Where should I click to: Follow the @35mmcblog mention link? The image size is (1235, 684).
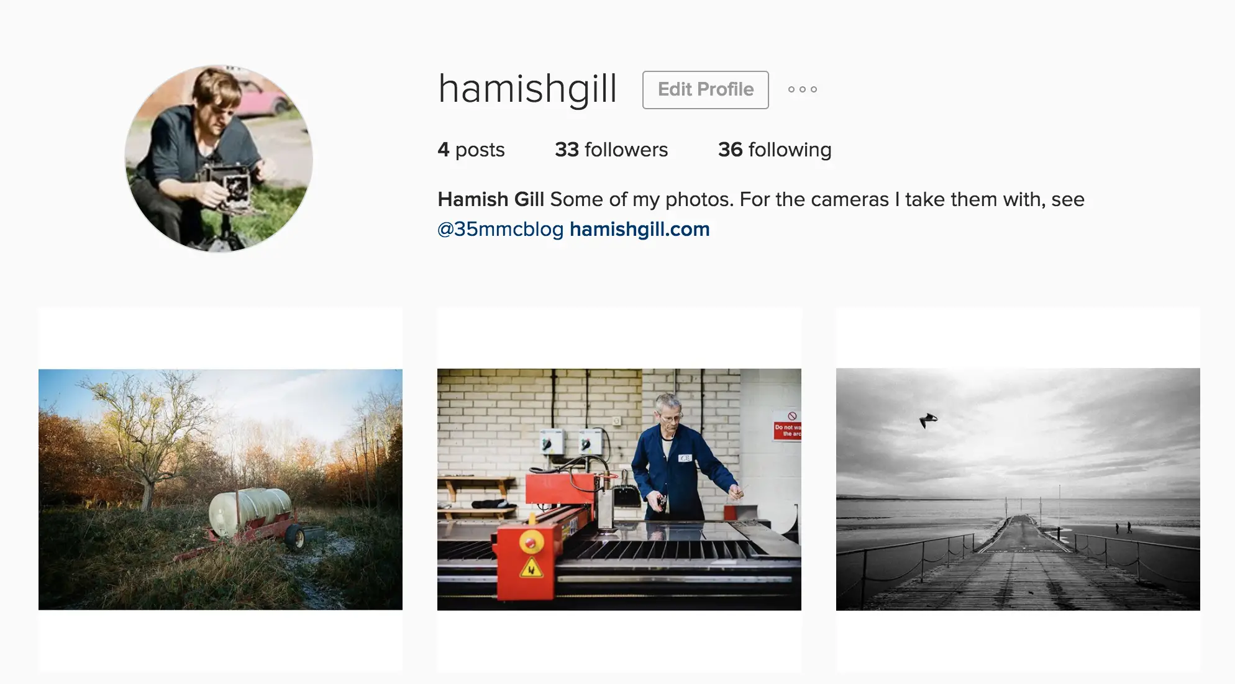pos(500,229)
